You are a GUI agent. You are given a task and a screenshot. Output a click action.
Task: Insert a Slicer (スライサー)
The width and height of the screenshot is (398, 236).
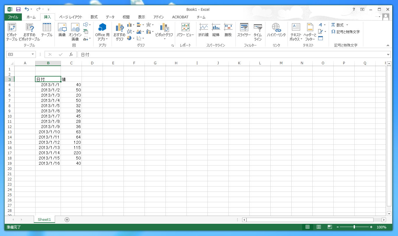244,30
